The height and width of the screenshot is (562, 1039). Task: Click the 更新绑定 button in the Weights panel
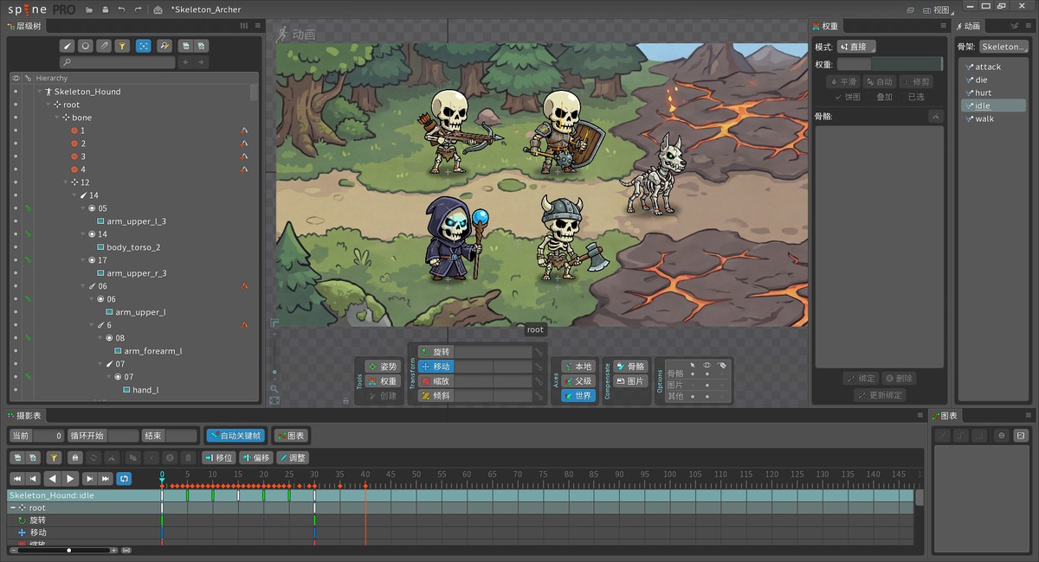pos(879,395)
